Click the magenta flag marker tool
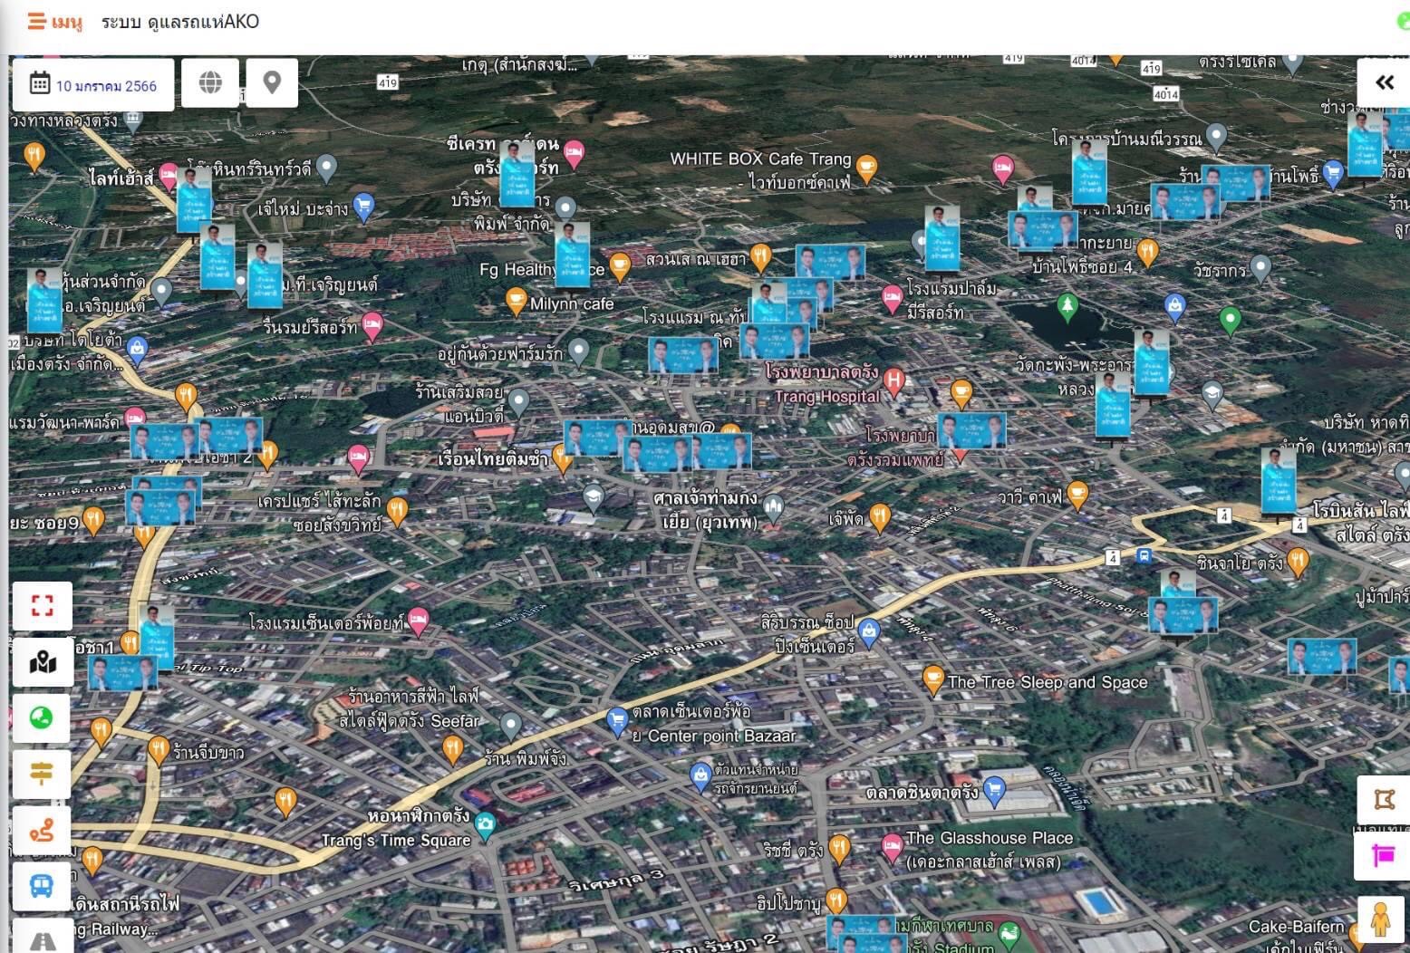 [x=1383, y=855]
